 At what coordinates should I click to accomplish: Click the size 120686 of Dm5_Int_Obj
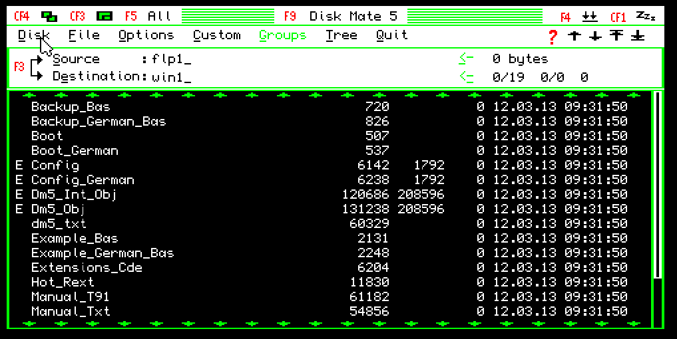coord(365,195)
